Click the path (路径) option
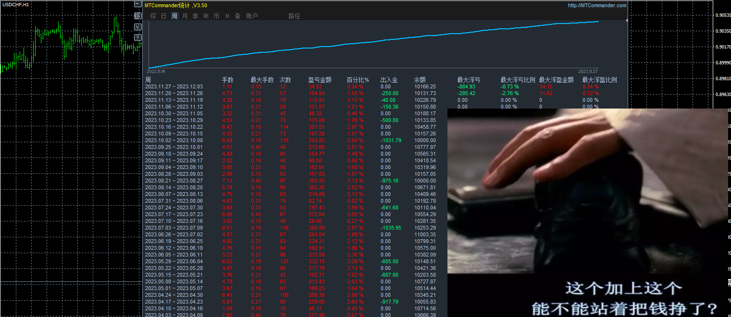Viewport: 731px width, 317px height. 294,15
